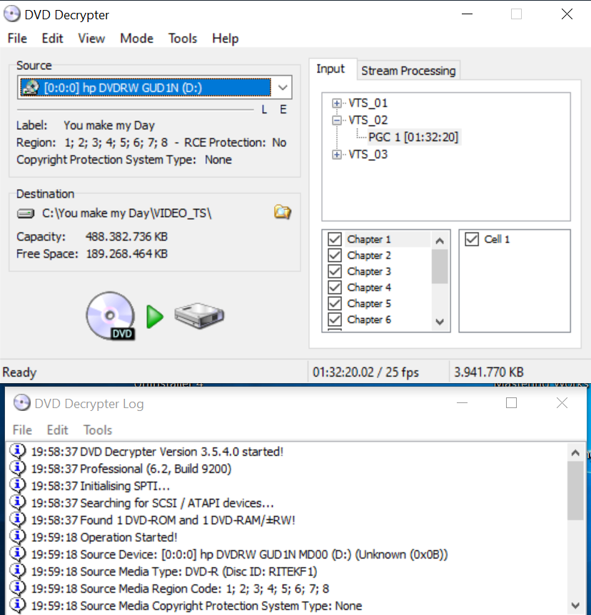Click info icon beside 'Professional (6.2, Build 9200)' entry
591x615 pixels.
[x=18, y=468]
